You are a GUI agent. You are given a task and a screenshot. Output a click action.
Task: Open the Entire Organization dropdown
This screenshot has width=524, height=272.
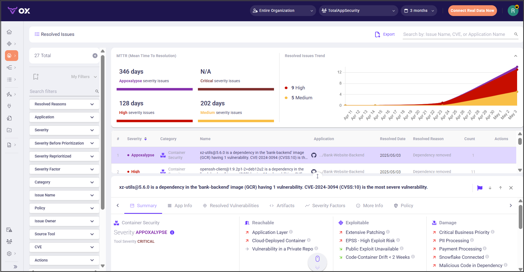(283, 11)
